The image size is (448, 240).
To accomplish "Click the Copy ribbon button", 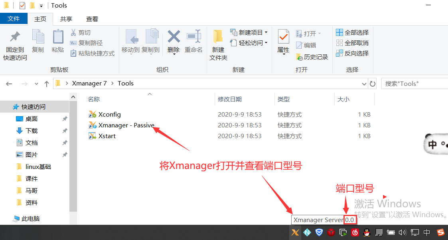I will click(38, 42).
